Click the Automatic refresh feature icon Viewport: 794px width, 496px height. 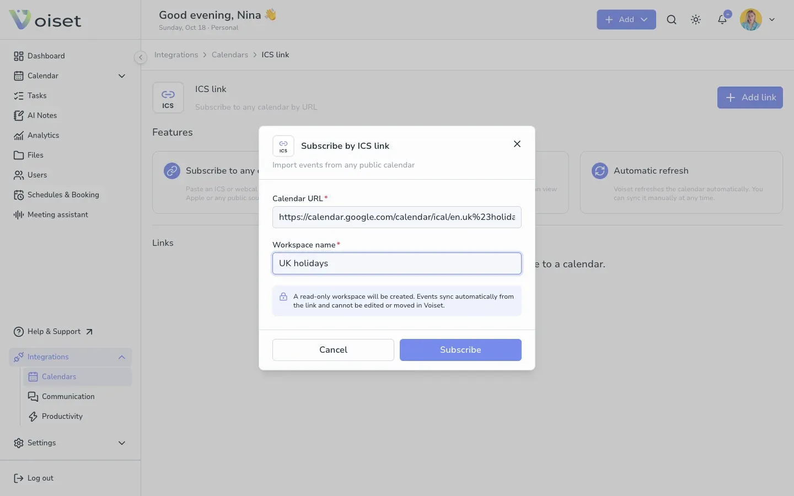click(x=600, y=171)
